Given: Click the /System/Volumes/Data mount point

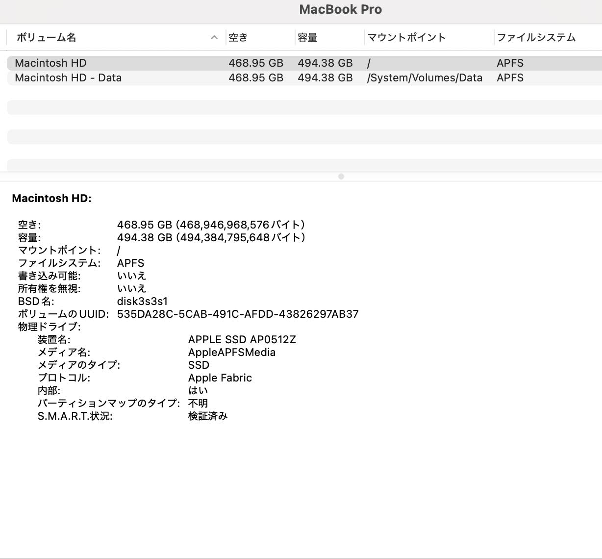Looking at the screenshot, I should pos(425,77).
